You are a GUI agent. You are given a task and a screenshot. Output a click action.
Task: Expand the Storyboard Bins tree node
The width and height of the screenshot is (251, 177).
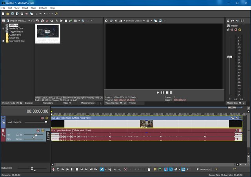4,40
